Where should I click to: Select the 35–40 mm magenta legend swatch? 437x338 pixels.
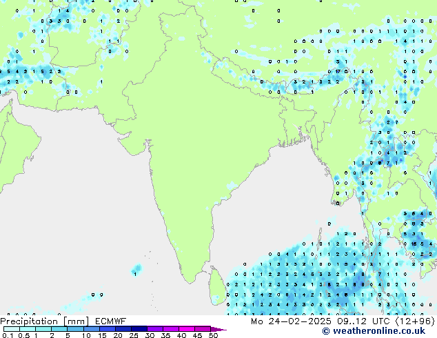pos(170,329)
